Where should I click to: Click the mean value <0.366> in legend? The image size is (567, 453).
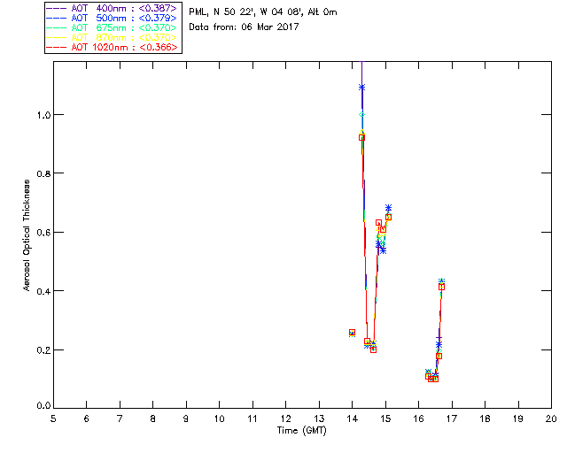click(x=159, y=47)
